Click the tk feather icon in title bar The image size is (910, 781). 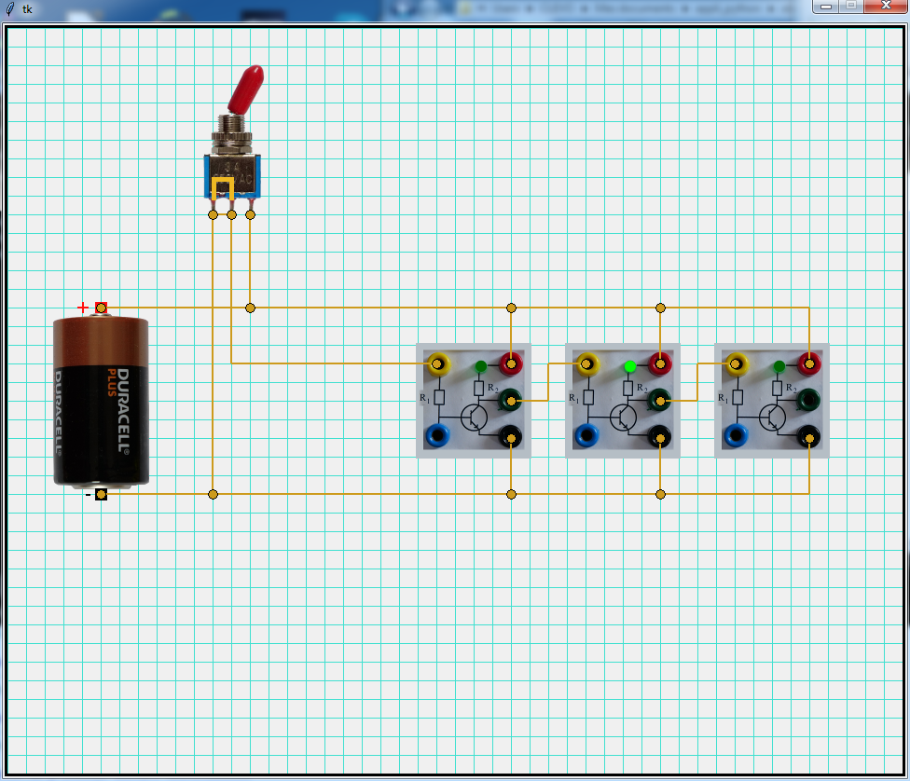coord(10,8)
